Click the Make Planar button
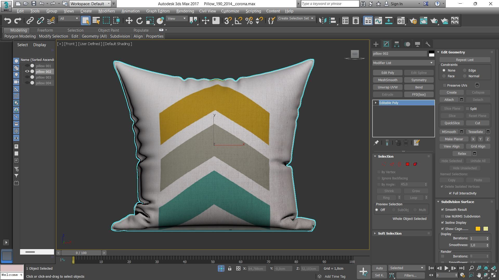This screenshot has width=499, height=280. (x=454, y=139)
